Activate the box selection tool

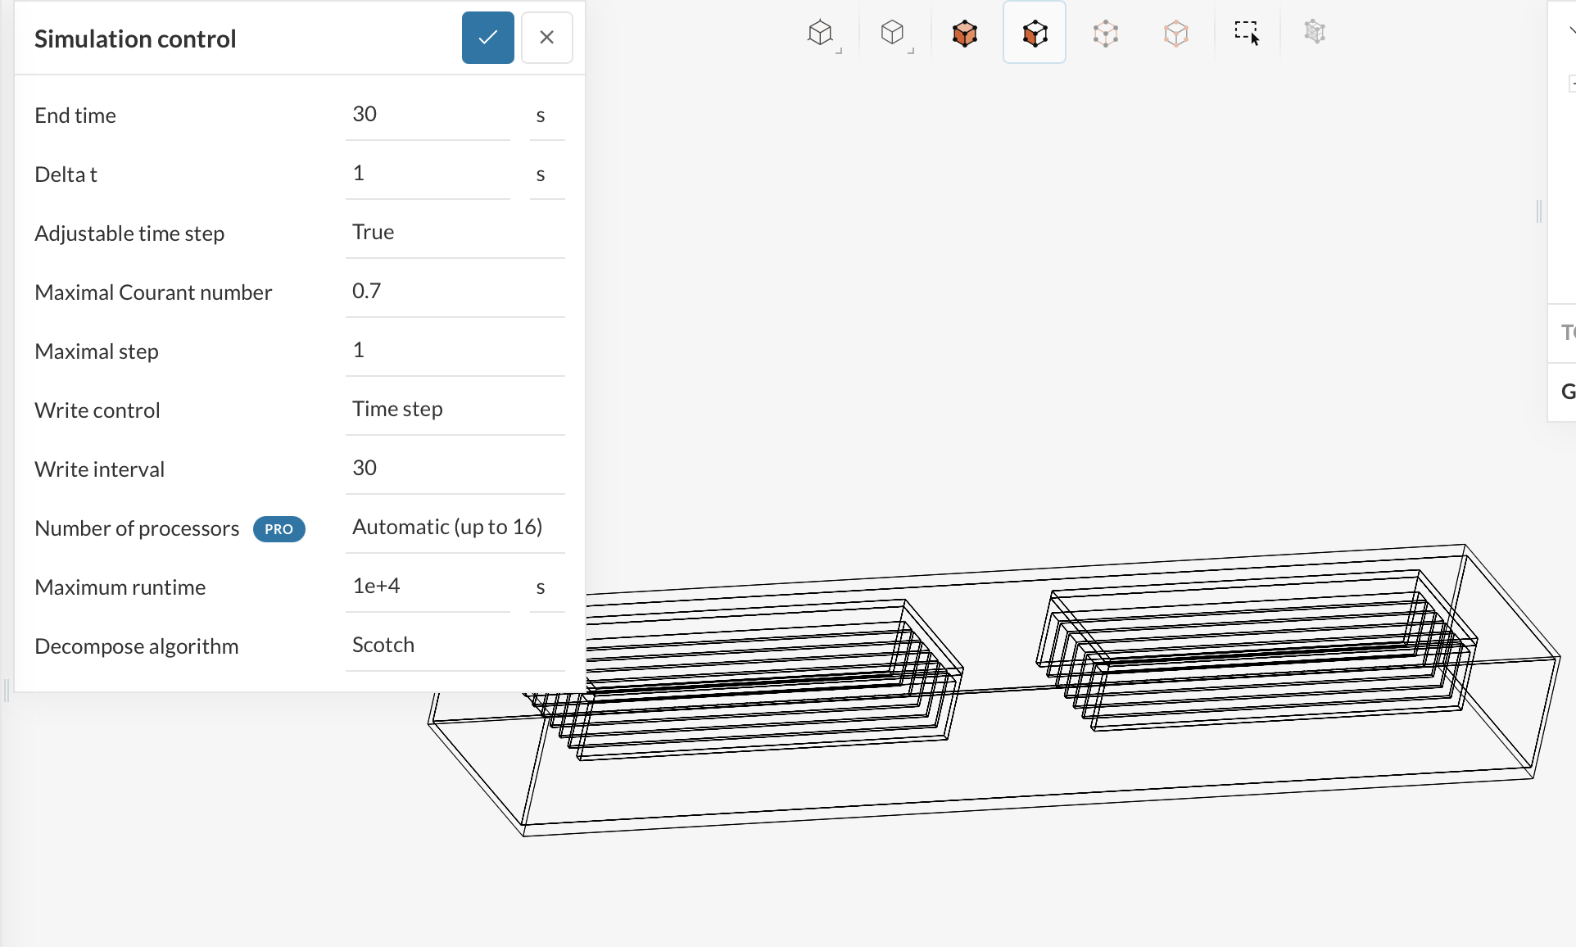(1247, 34)
